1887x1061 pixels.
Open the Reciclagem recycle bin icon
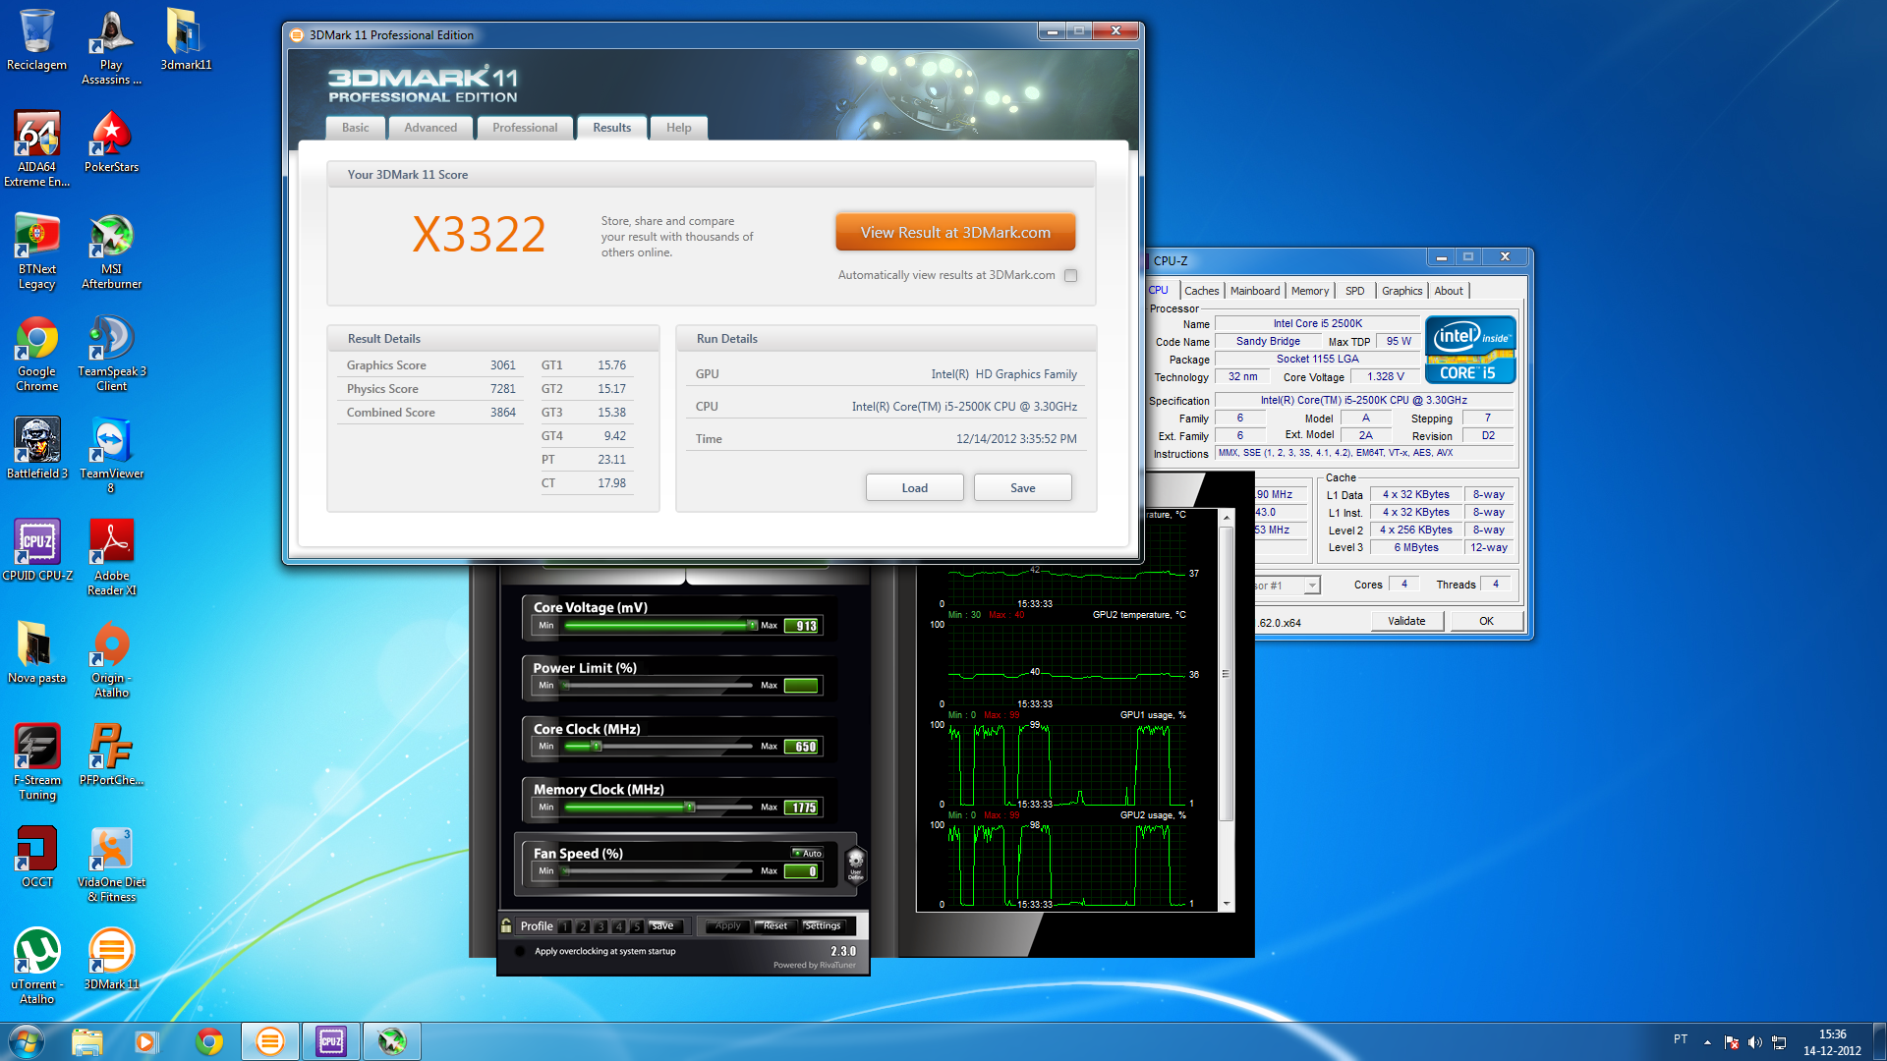pyautogui.click(x=36, y=39)
